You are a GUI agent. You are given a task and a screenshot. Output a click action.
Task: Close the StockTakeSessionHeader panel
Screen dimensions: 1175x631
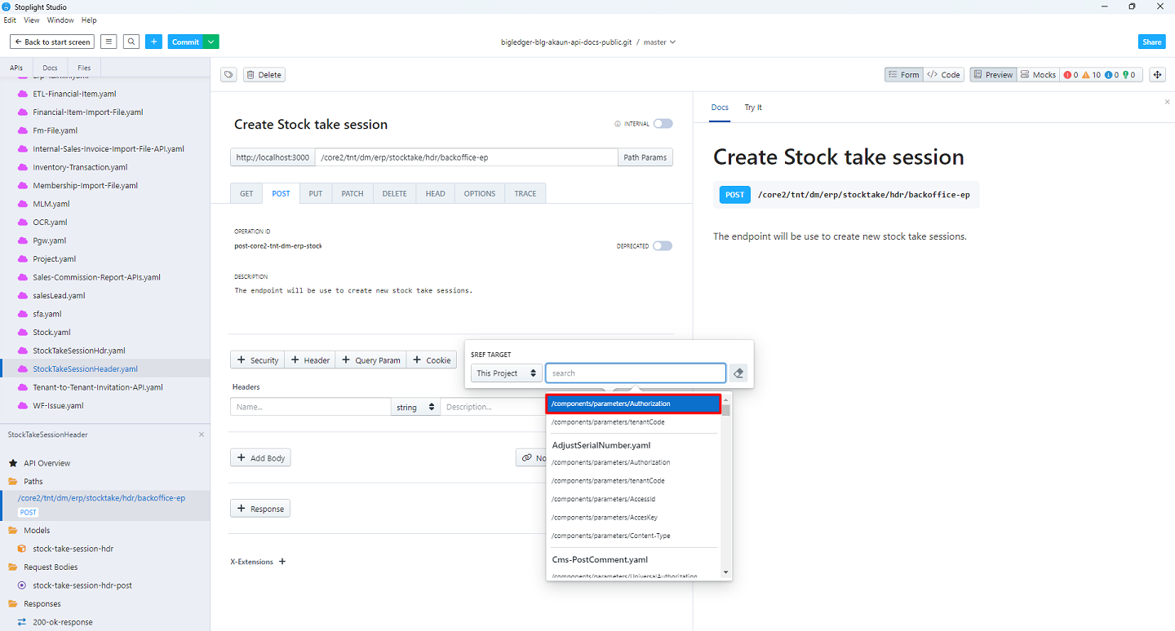coord(202,435)
